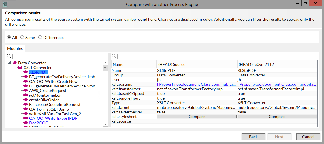
Task: Click the Data Converter folder icon
Action: (15, 63)
